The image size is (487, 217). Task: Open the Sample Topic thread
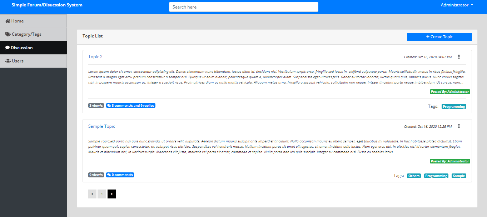(101, 126)
